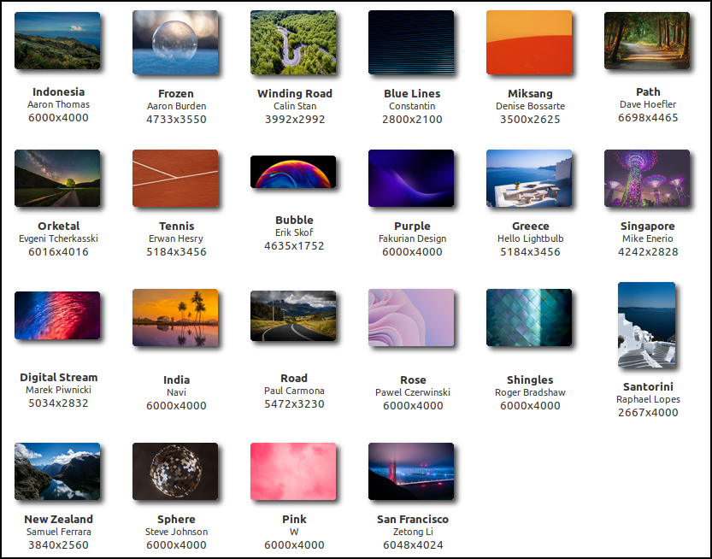Click the "4635x1752" resolution text
The image size is (712, 559).
294,245
